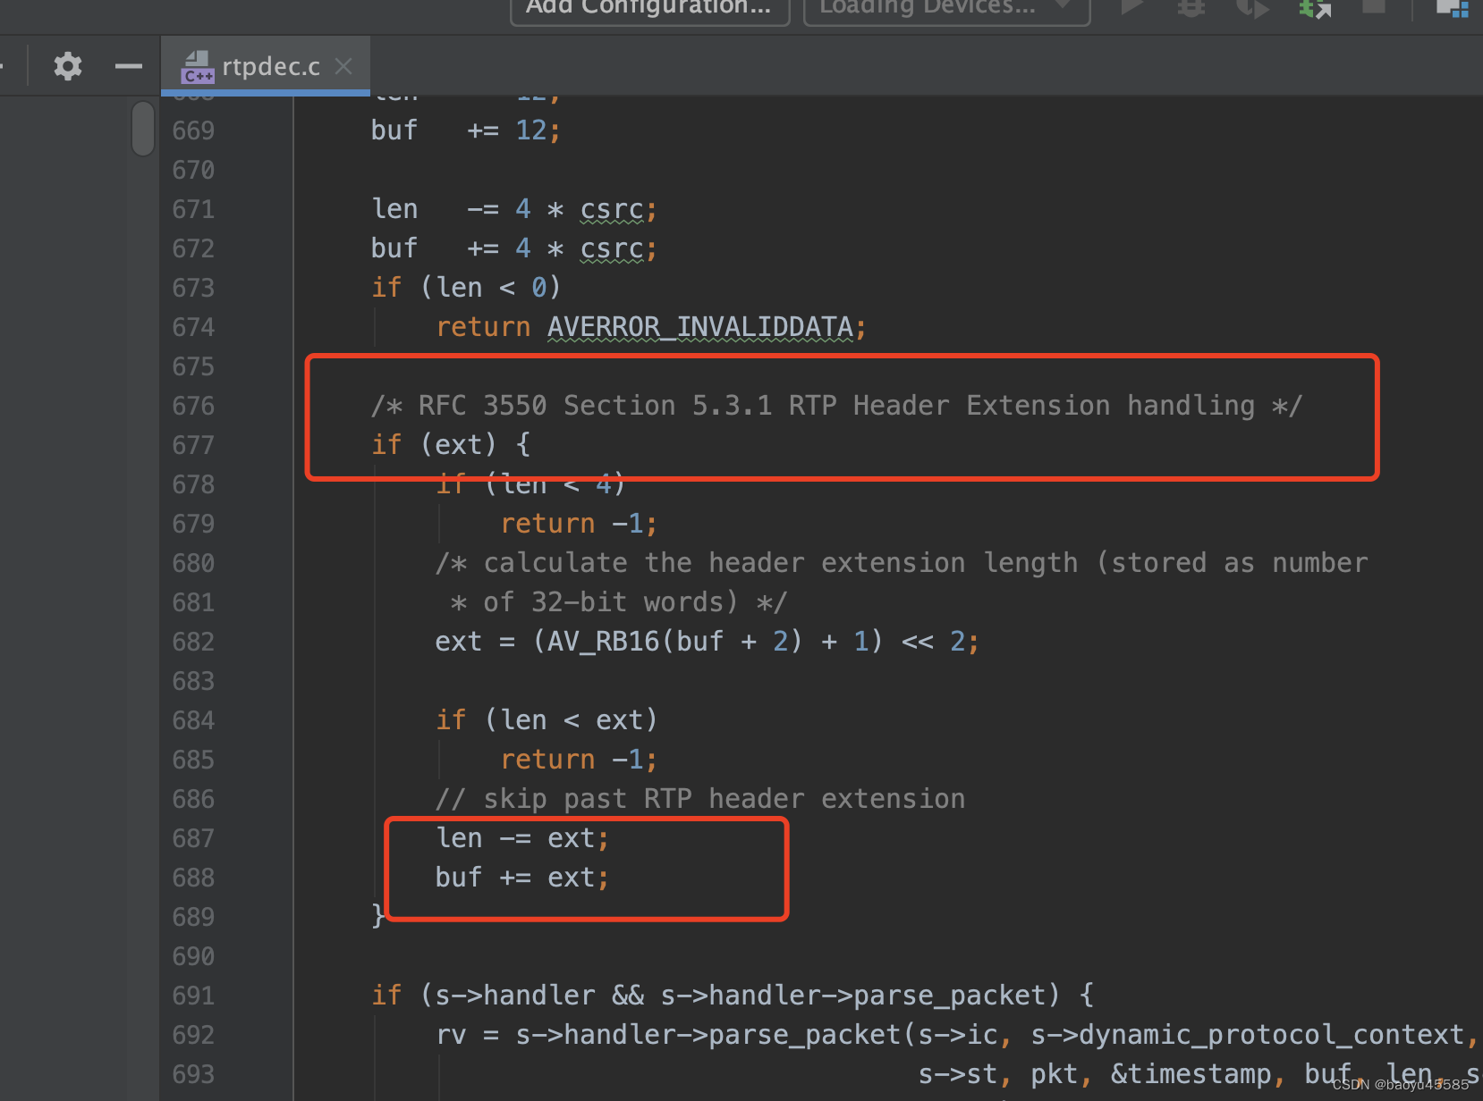The height and width of the screenshot is (1101, 1483).
Task: Click the Add Configuration button
Action: pyautogui.click(x=649, y=7)
